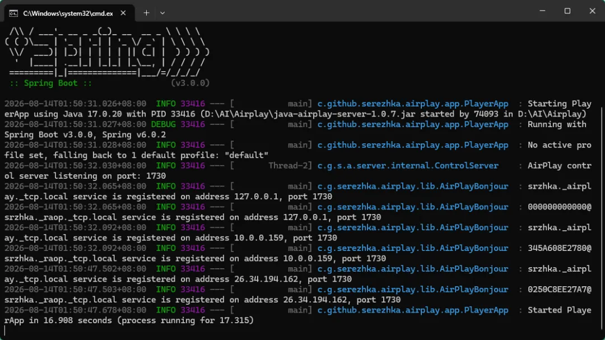The image size is (605, 340).
Task: Click the 'No active pro' message text
Action: coord(560,145)
